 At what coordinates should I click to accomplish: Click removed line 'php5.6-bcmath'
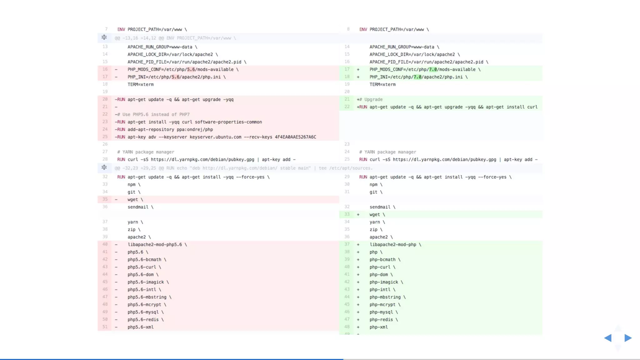[x=218, y=259]
